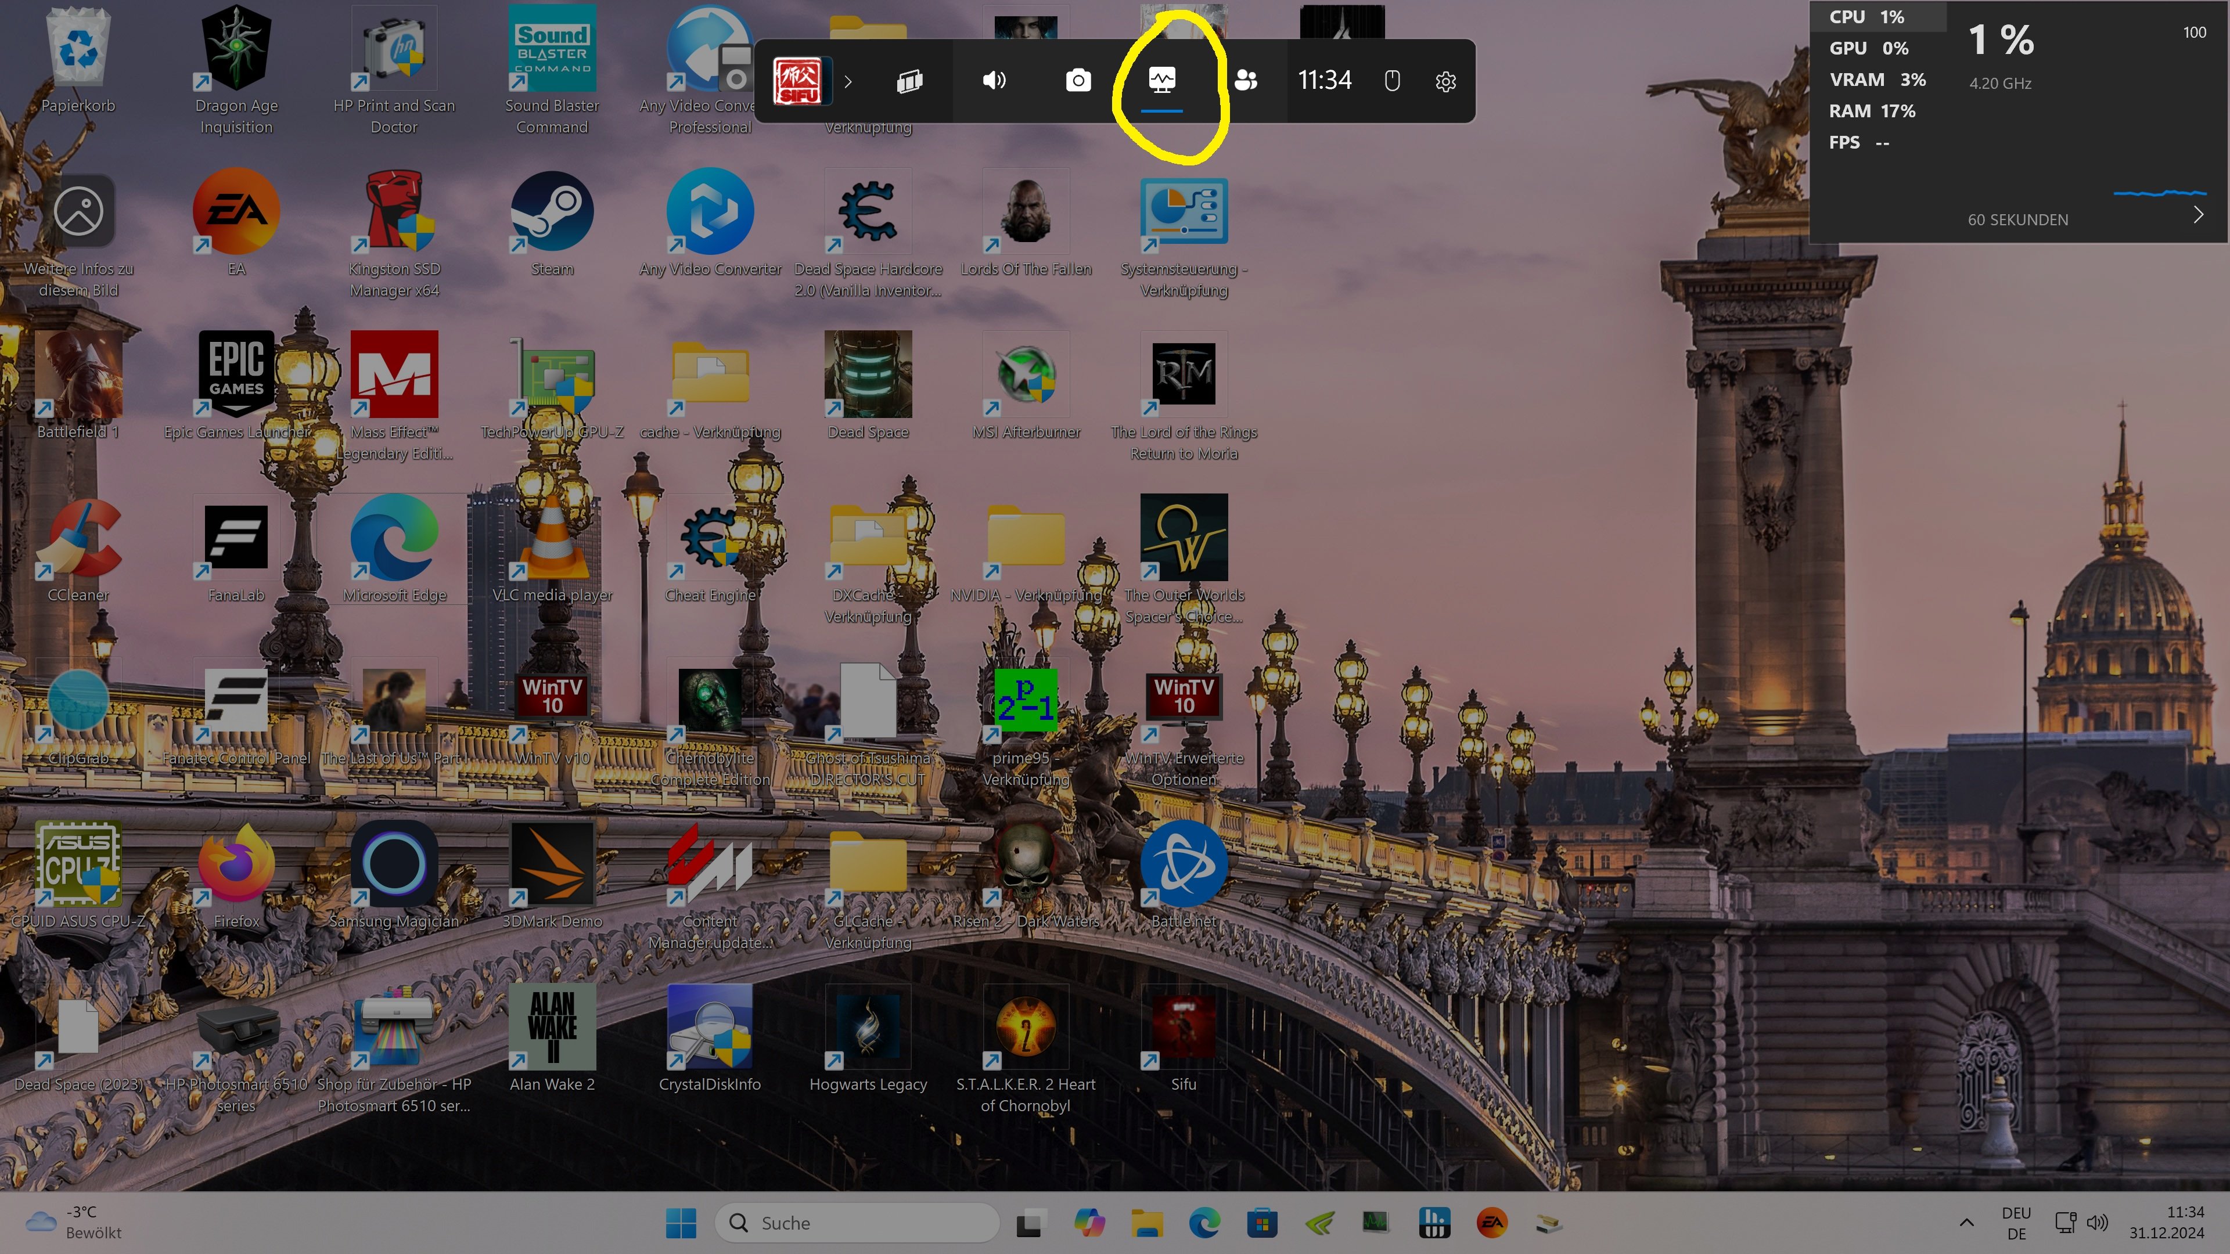Toggle click-through mouse icon in Game Bar

(x=1392, y=81)
